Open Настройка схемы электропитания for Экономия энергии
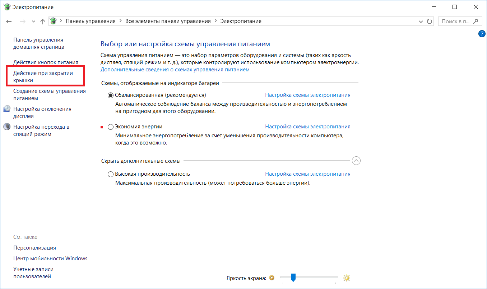The width and height of the screenshot is (487, 289). pyautogui.click(x=308, y=127)
